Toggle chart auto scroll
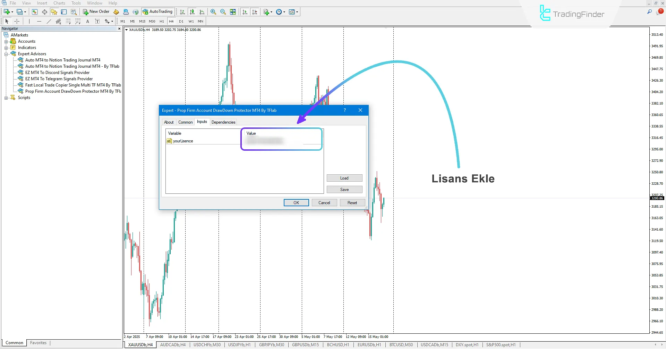666x349 pixels. pos(245,11)
